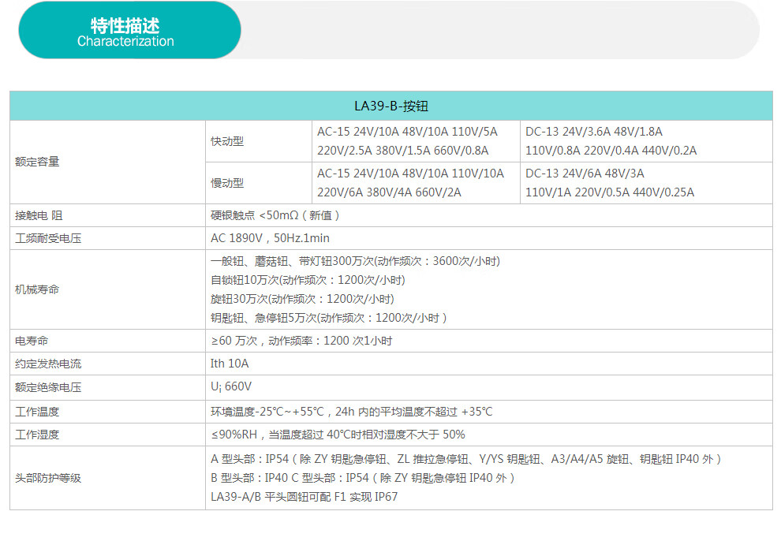Click the 额定容量 row label
Image resolution: width=781 pixels, height=541 pixels.
[37, 162]
